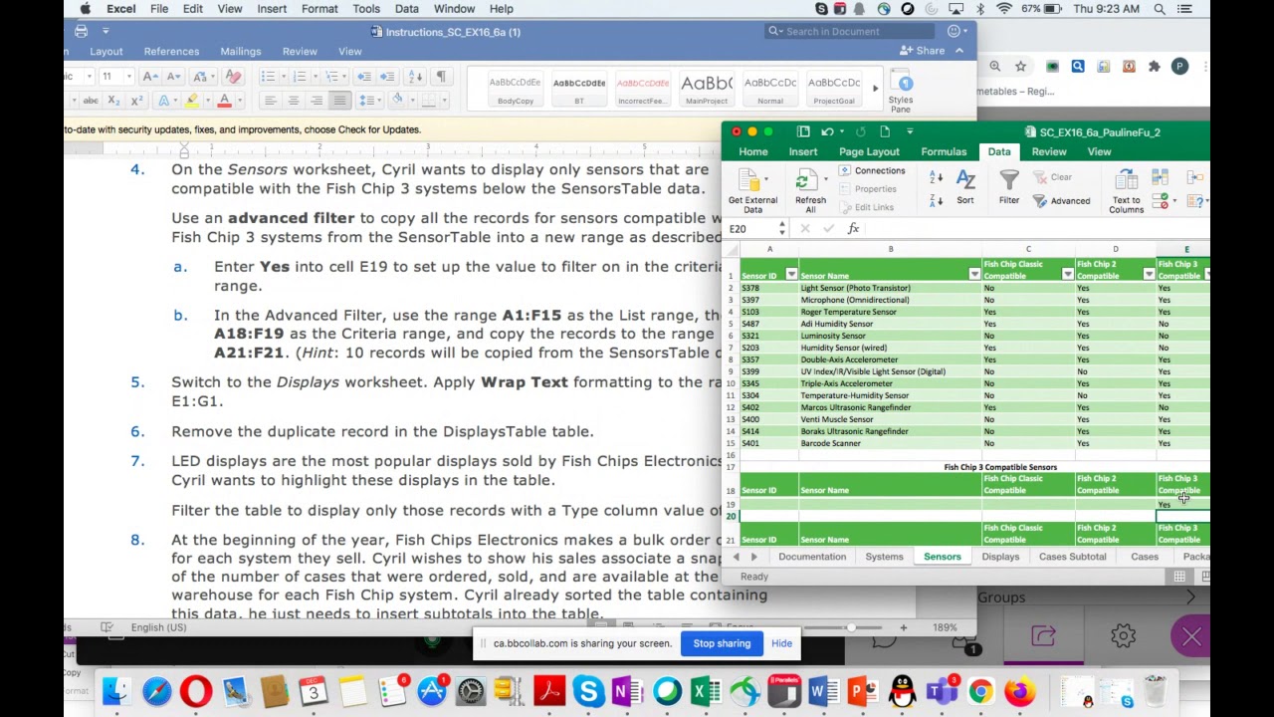1274x717 pixels.
Task: Toggle the show paragraph marks button in Word
Action: tap(441, 77)
